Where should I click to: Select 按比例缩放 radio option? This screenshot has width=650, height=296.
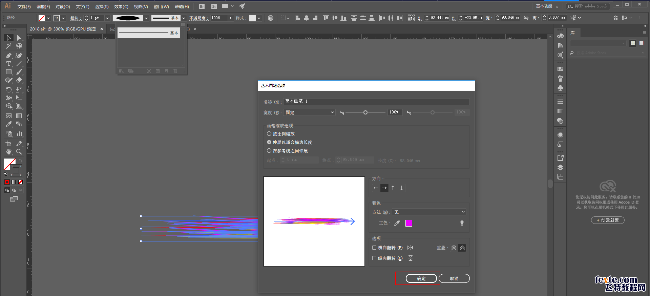pos(281,134)
